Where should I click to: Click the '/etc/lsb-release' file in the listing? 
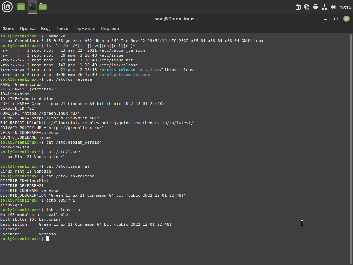(119, 65)
